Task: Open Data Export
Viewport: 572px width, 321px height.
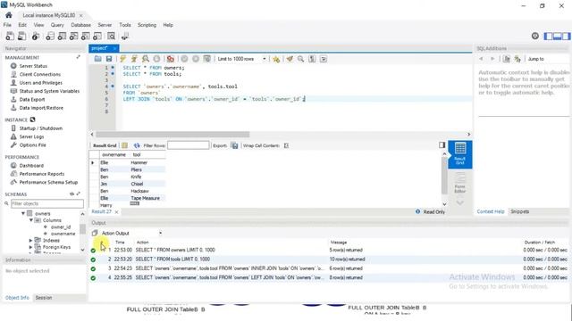Action: (x=32, y=99)
